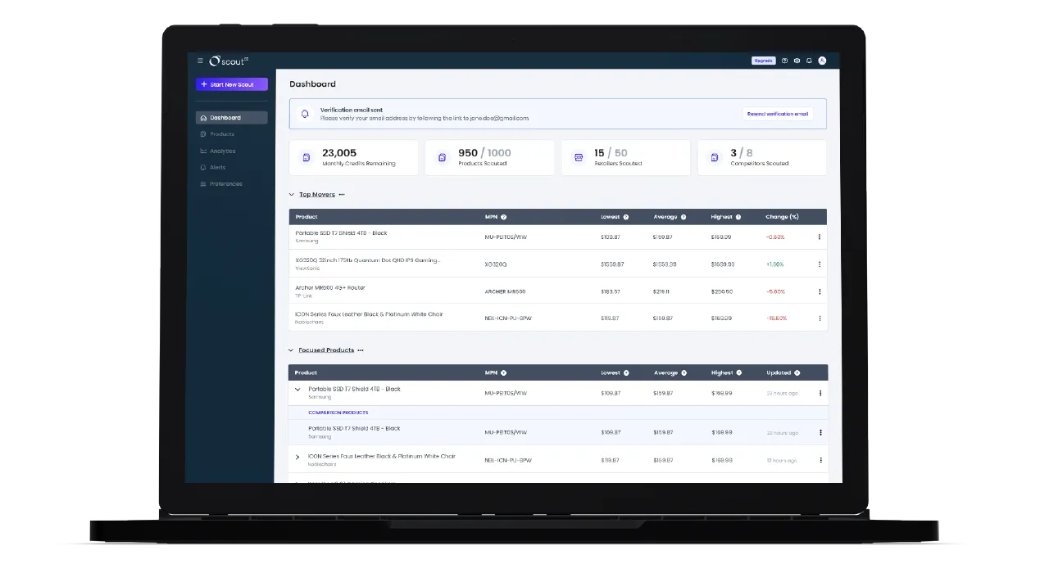This screenshot has height=573, width=1049.
Task: Navigate to Analytics in the sidebar
Action: [x=223, y=151]
